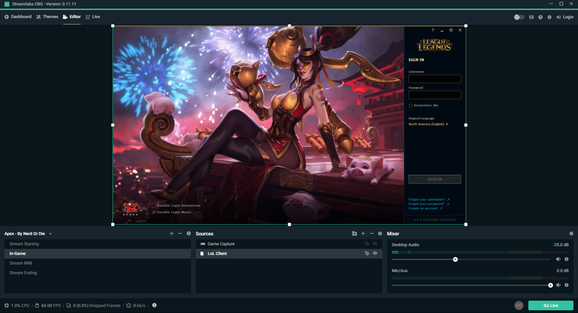Toggle night mode switch in top bar
The height and width of the screenshot is (313, 578).
click(519, 17)
